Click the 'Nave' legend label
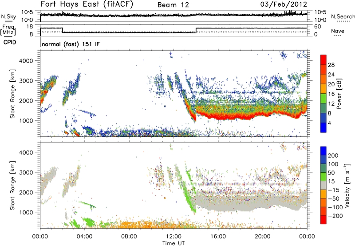This screenshot has width=355, height=246. point(338,31)
